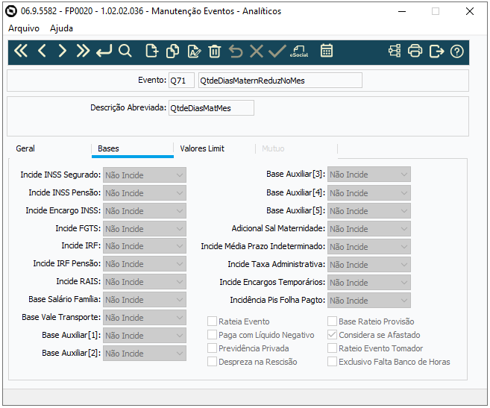Viewport: 490px width, 408px height.
Task: Confirm with the checkmark toolbar icon
Action: click(x=277, y=51)
